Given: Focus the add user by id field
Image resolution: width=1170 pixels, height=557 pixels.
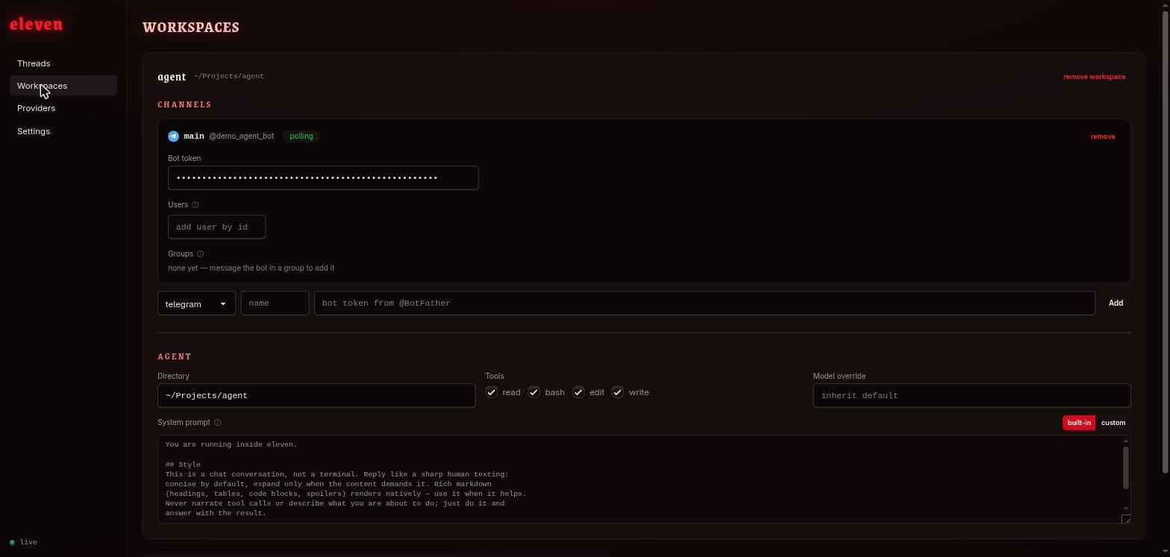Looking at the screenshot, I should click(216, 227).
